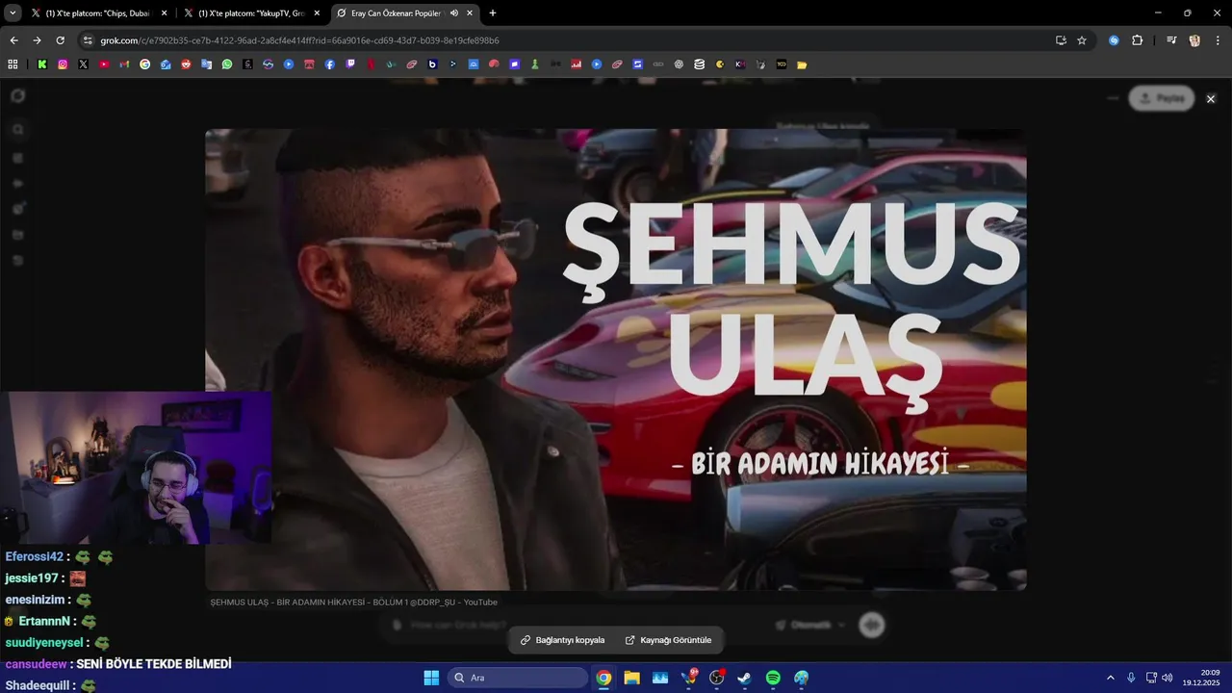Click Kaynağı Görüntüle button
The image size is (1232, 693).
click(669, 640)
